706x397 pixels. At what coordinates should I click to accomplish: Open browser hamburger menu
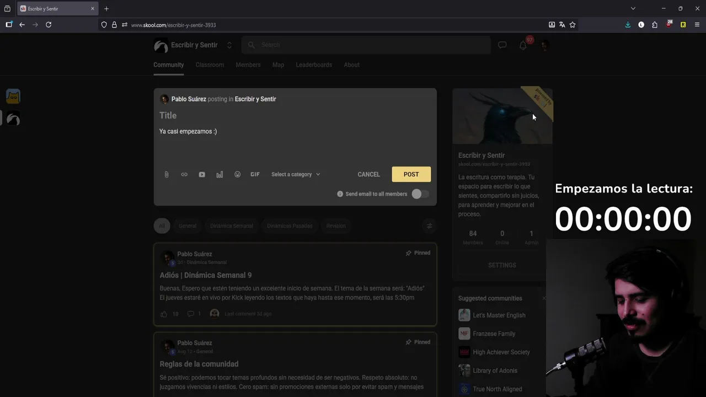[x=697, y=25]
